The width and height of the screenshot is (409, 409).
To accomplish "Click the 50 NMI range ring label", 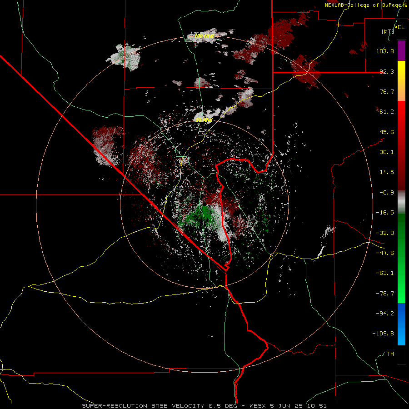I will click(x=204, y=120).
